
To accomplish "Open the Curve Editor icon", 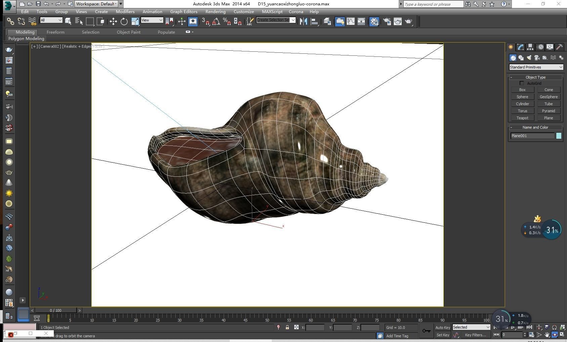I will click(350, 22).
